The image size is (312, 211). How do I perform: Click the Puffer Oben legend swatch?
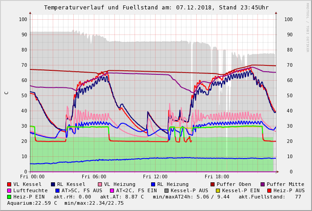pyautogui.click(x=212, y=184)
